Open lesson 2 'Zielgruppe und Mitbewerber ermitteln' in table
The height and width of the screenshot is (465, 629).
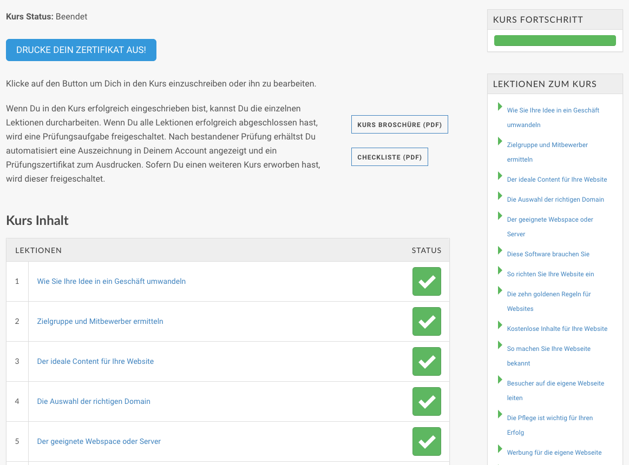click(x=100, y=322)
